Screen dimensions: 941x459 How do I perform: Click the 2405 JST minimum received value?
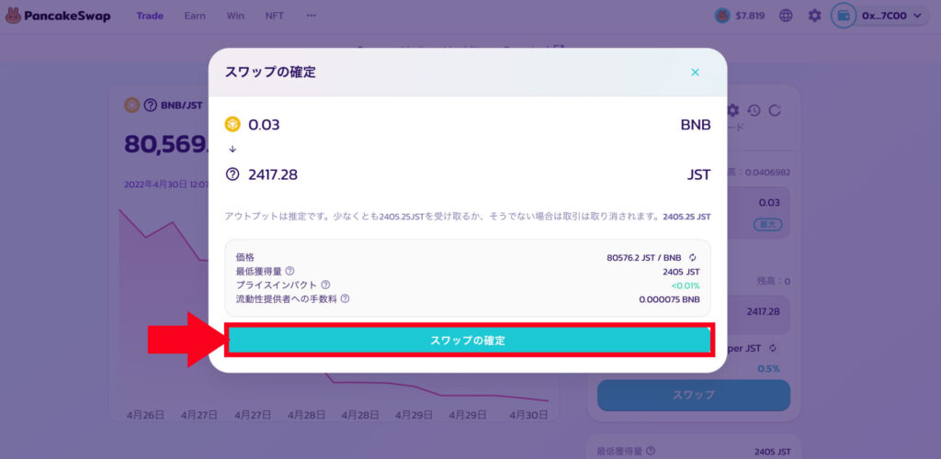pos(681,271)
